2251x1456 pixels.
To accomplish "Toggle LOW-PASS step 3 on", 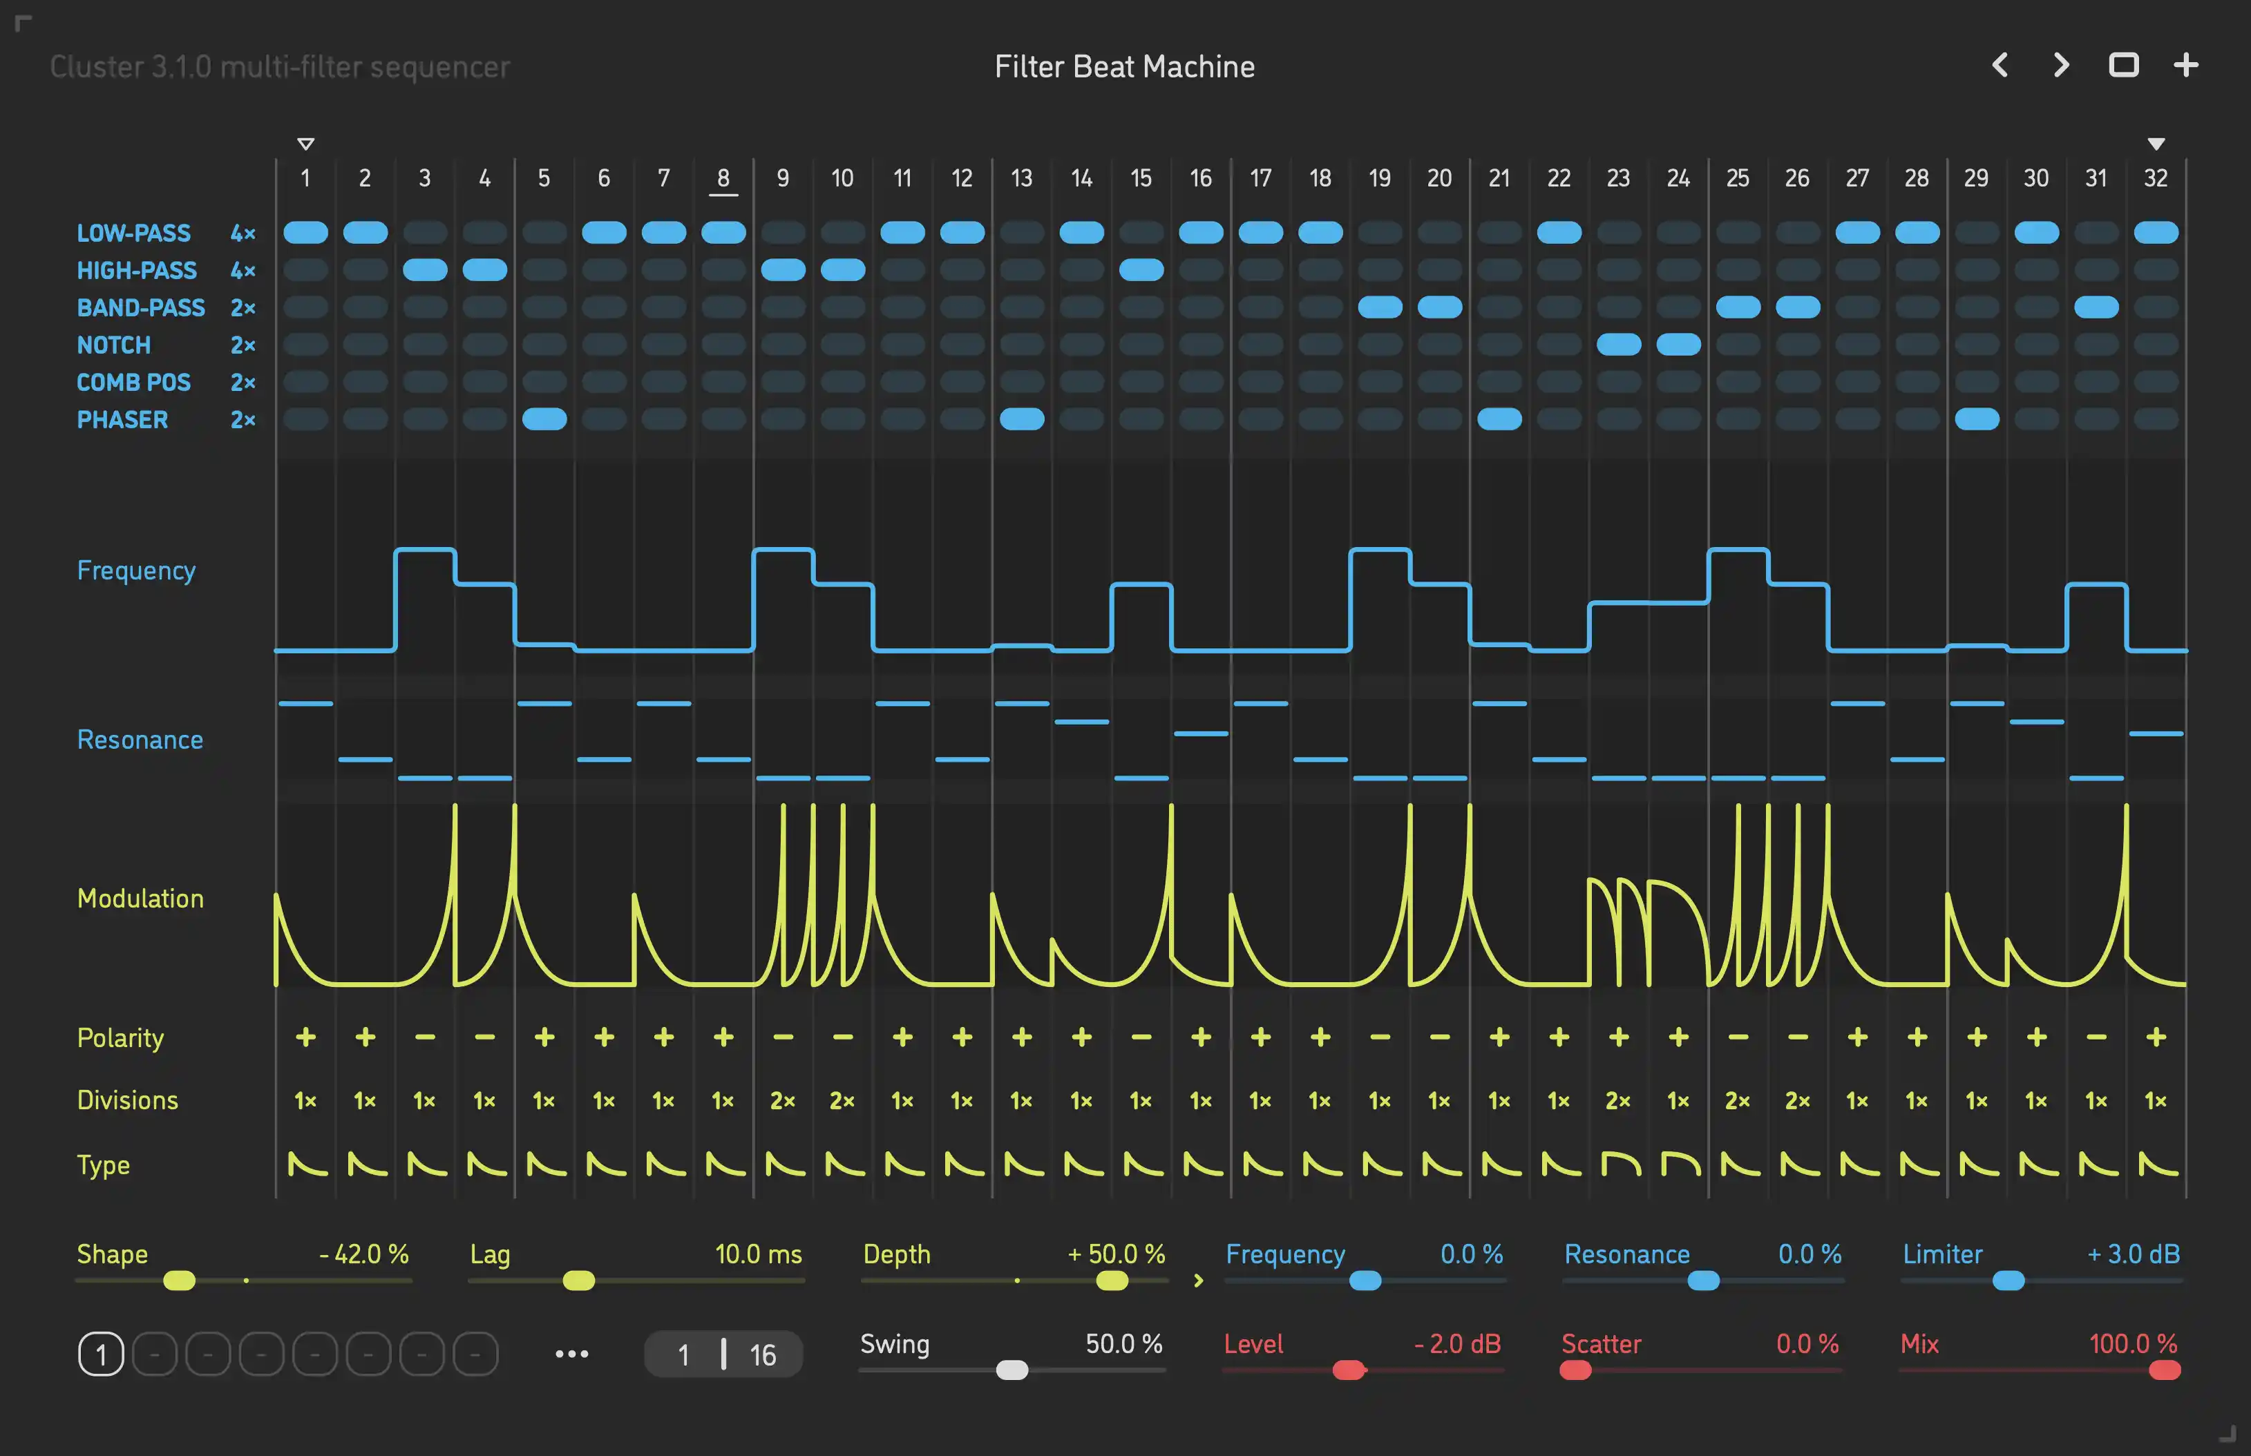I will [425, 233].
